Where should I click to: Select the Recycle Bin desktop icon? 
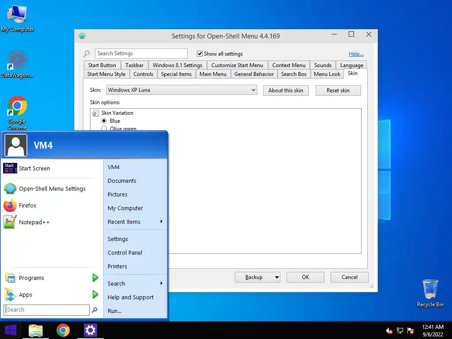(430, 293)
